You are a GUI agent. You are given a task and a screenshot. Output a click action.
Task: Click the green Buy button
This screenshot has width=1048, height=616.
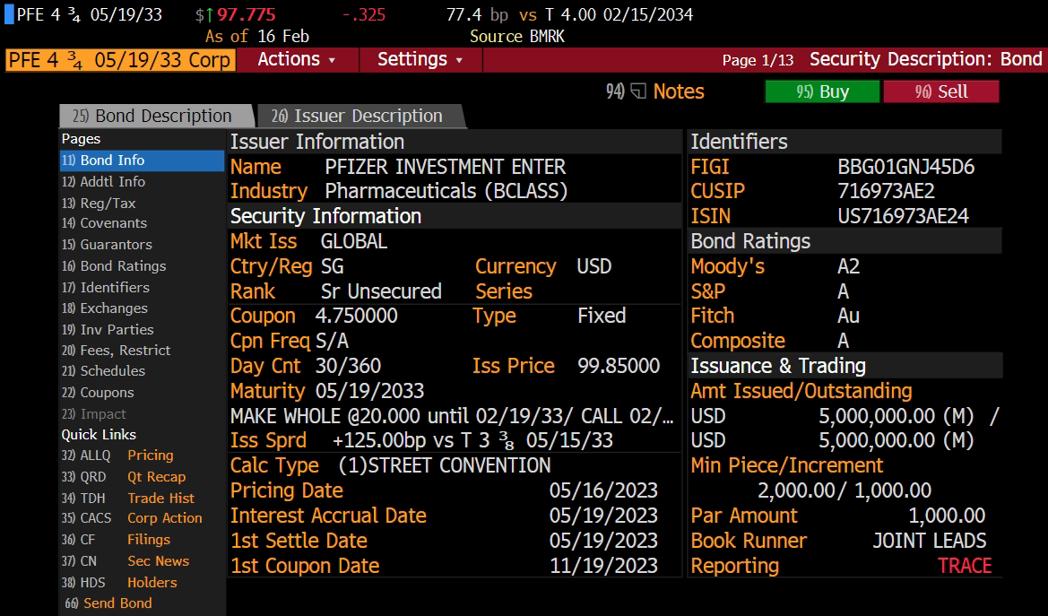[x=822, y=91]
